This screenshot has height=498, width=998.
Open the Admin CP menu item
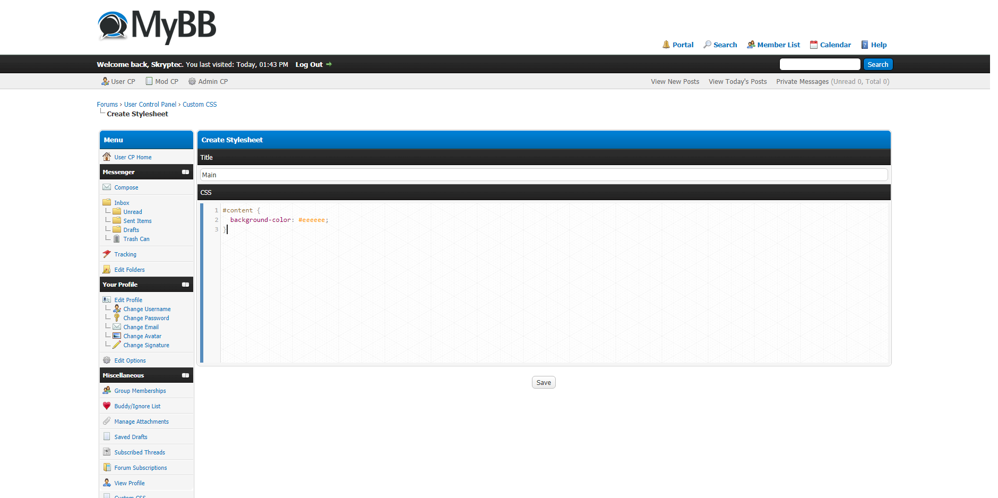click(208, 81)
